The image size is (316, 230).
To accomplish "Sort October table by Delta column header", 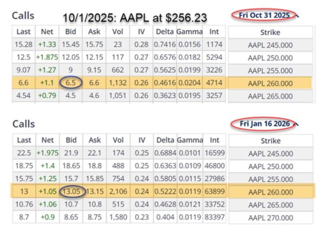I will pos(165,32).
